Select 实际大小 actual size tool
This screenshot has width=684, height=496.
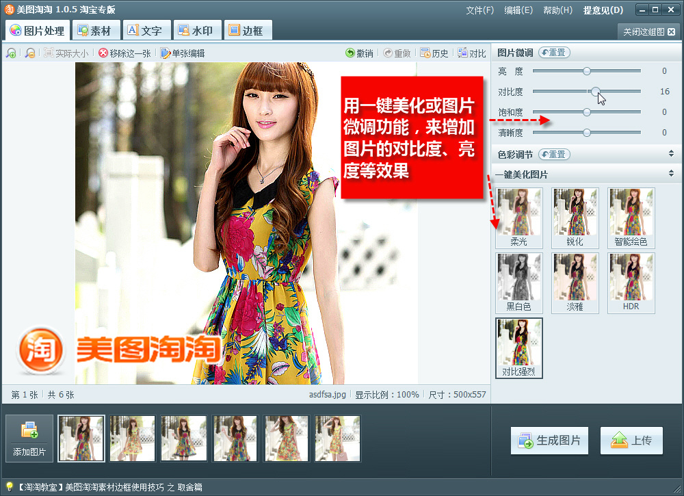66,53
